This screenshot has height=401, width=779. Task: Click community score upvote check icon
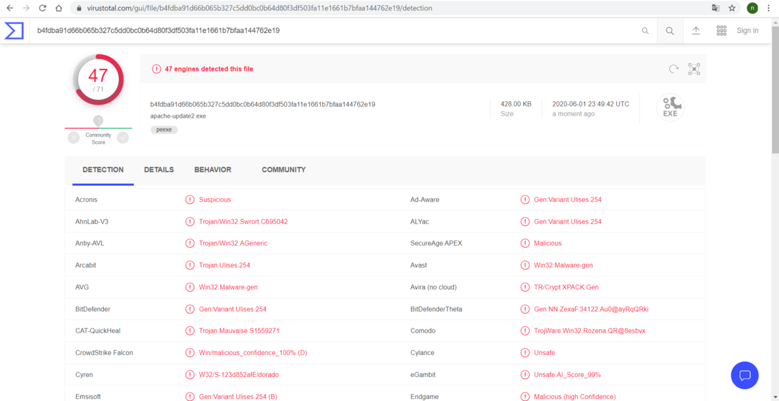[123, 137]
